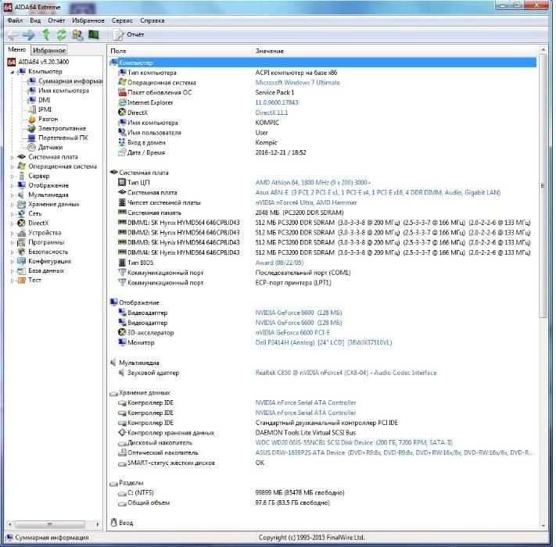
Task: Click the Forward navigation arrow
Action: tap(29, 34)
